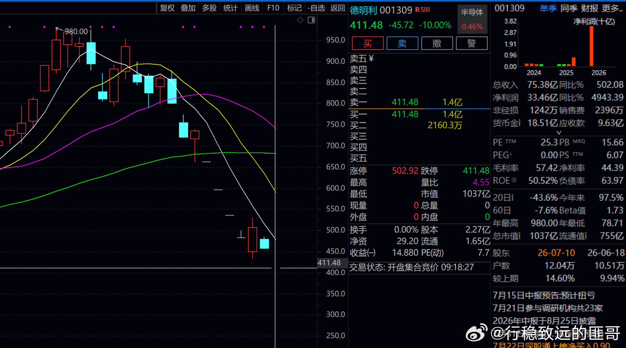Select 叠加 overlay in the toolbar
This screenshot has height=348, width=626.
188,8
